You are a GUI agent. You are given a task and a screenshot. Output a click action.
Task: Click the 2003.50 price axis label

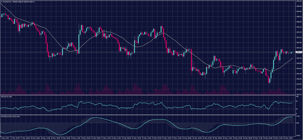point(298,1)
